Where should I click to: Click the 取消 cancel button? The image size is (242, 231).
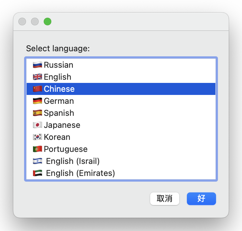point(164,199)
